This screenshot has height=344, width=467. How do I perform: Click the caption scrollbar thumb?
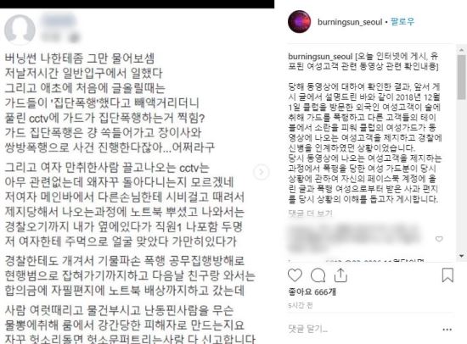click(x=462, y=77)
